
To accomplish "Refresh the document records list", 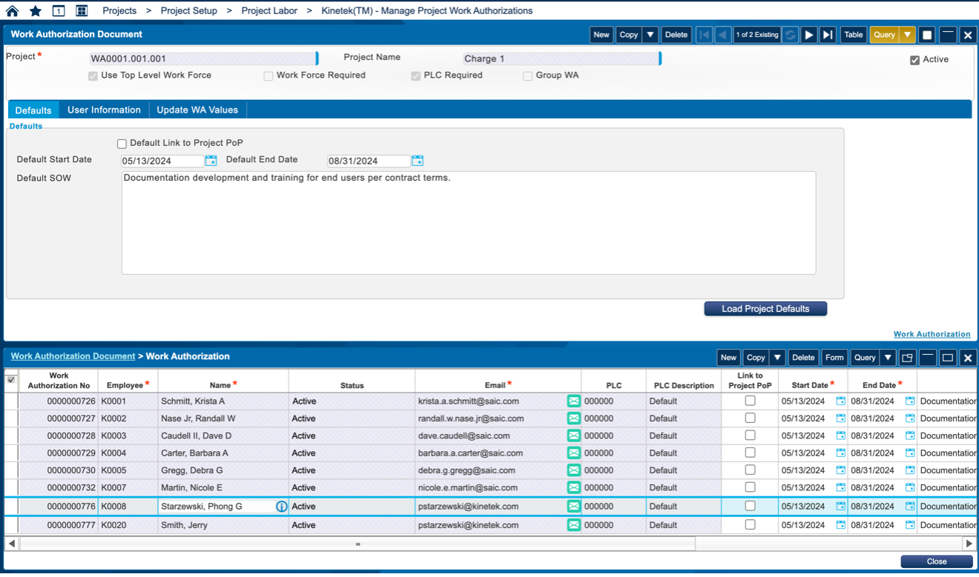I will tap(790, 35).
